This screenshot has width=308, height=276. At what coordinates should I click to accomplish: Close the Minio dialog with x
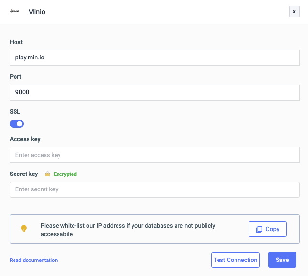[x=294, y=12]
